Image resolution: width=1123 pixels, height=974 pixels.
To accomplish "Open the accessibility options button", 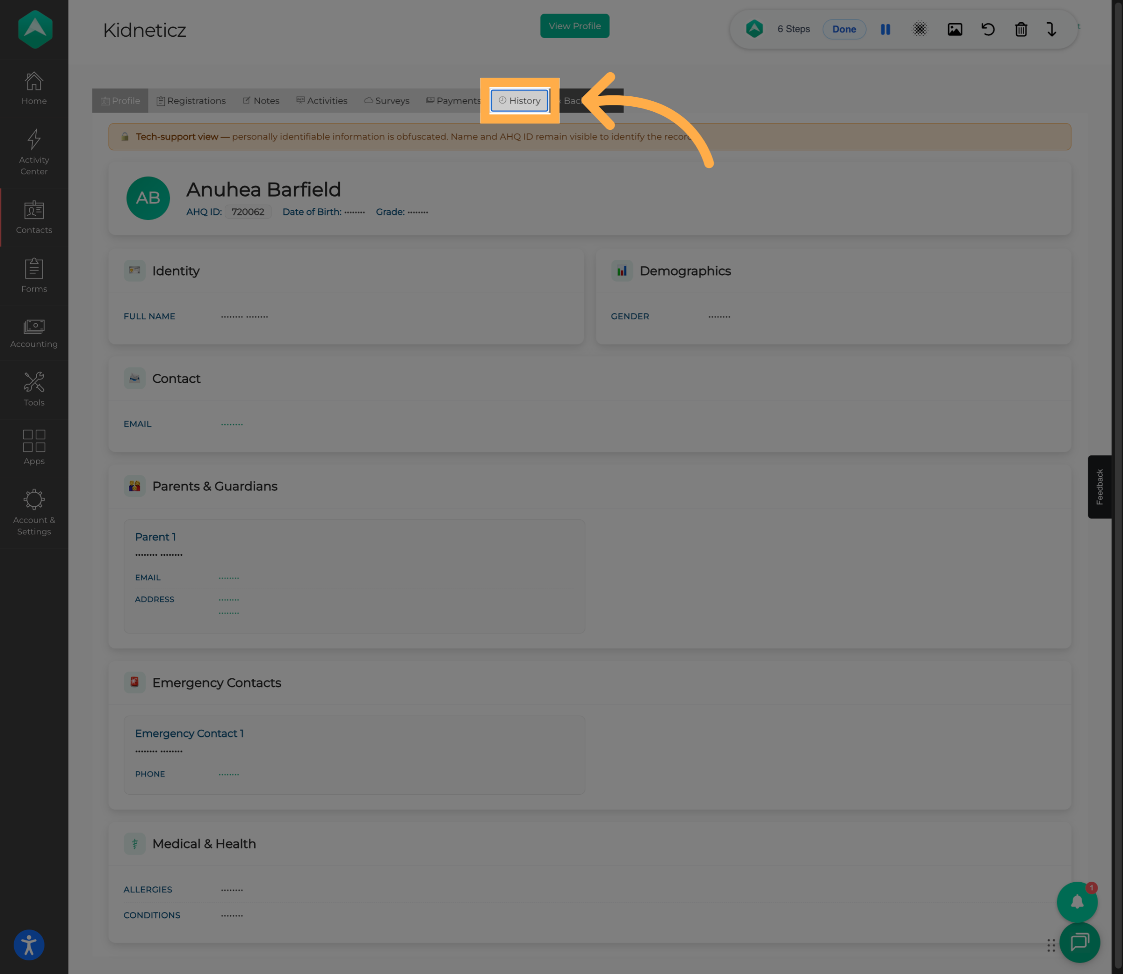I will pyautogui.click(x=29, y=945).
